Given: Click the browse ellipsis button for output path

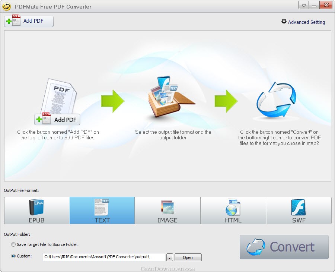Looking at the screenshot, I should (x=169, y=257).
